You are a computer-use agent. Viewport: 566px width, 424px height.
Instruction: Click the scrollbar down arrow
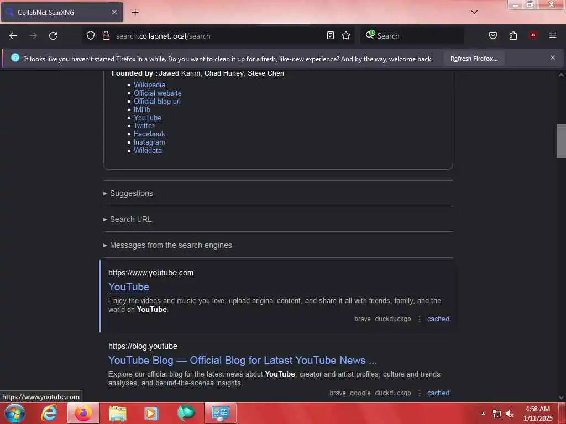[x=561, y=397]
